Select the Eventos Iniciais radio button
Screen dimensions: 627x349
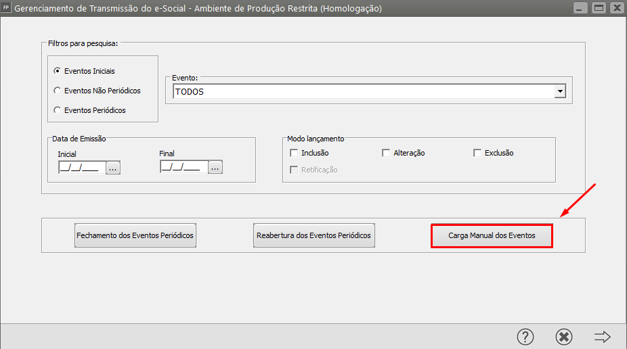(57, 71)
